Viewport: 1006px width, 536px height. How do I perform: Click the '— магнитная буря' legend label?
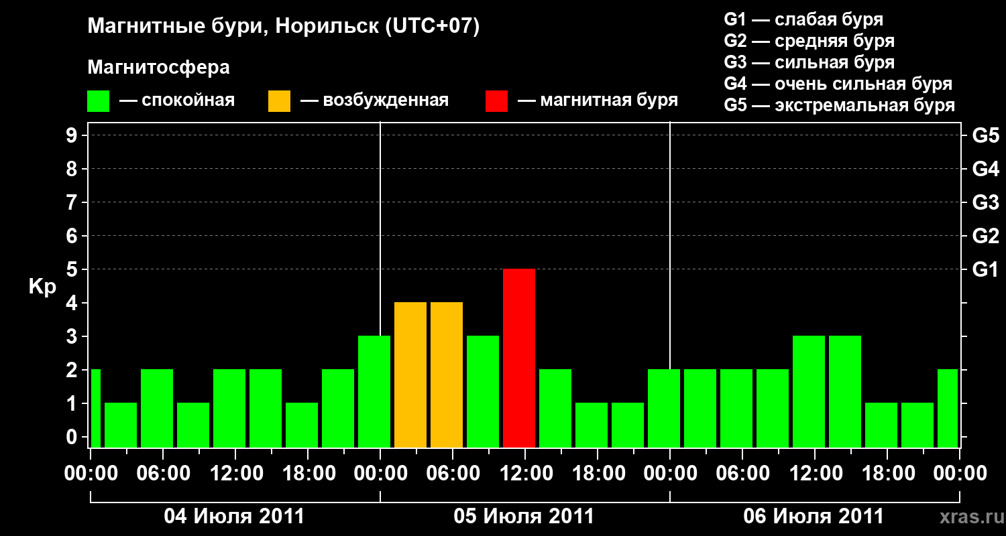tap(598, 100)
